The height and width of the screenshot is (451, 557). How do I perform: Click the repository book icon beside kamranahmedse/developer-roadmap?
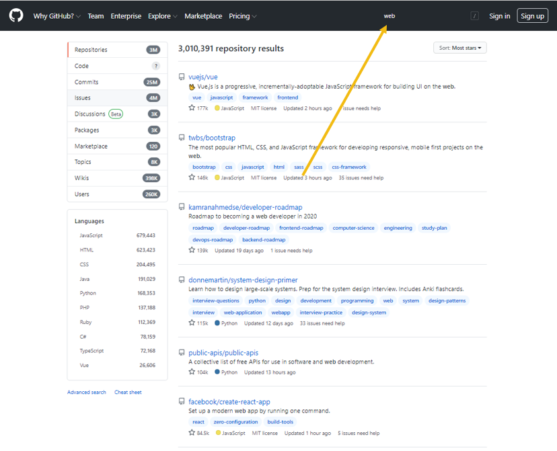[181, 206]
